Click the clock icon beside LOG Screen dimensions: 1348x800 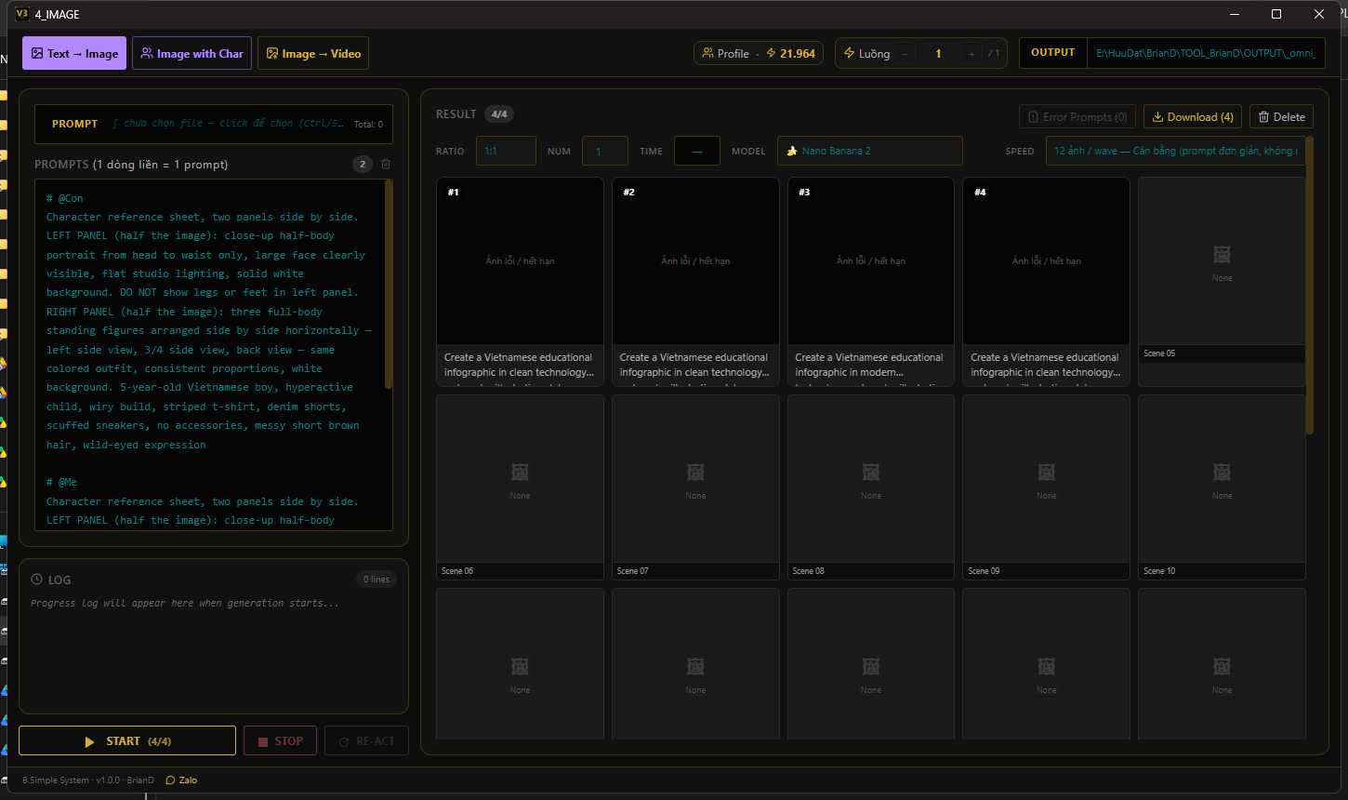37,580
